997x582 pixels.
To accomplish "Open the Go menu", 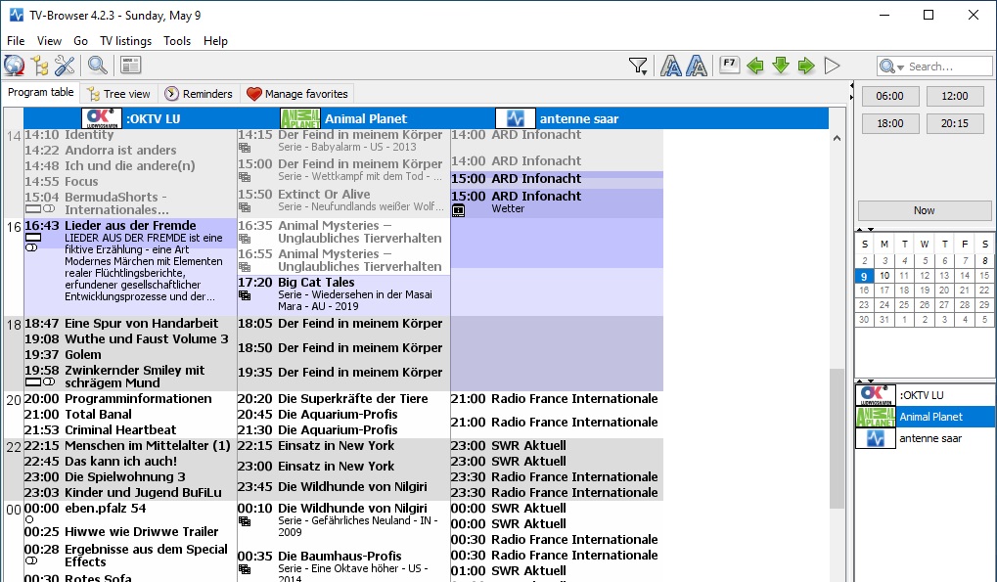I will 80,41.
